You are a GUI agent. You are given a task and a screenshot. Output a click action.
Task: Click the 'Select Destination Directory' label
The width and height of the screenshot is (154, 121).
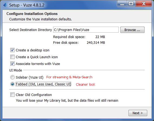coord(31,30)
